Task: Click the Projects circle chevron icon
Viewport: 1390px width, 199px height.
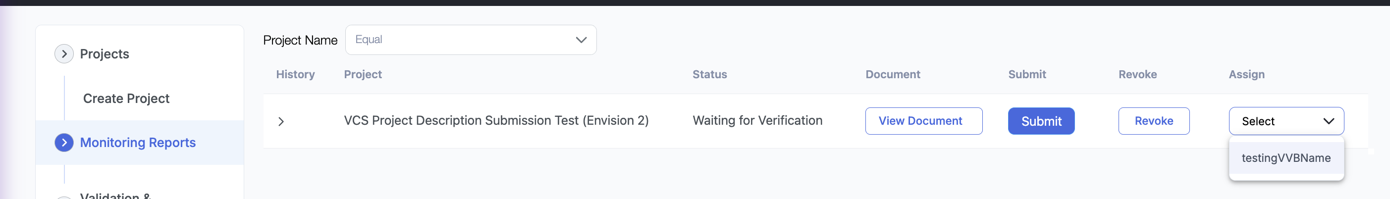Action: [x=64, y=54]
